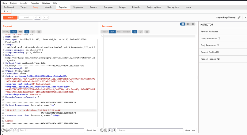Open the Learn tab
The image size is (247, 135).
coord(188,7)
